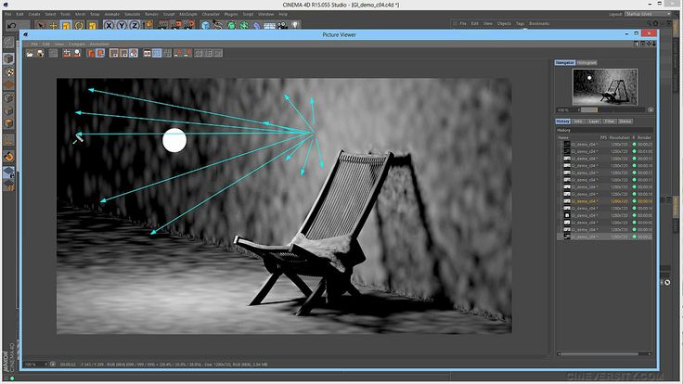The image size is (683, 384).
Task: Switch to the Histogram tab
Action: coord(586,63)
